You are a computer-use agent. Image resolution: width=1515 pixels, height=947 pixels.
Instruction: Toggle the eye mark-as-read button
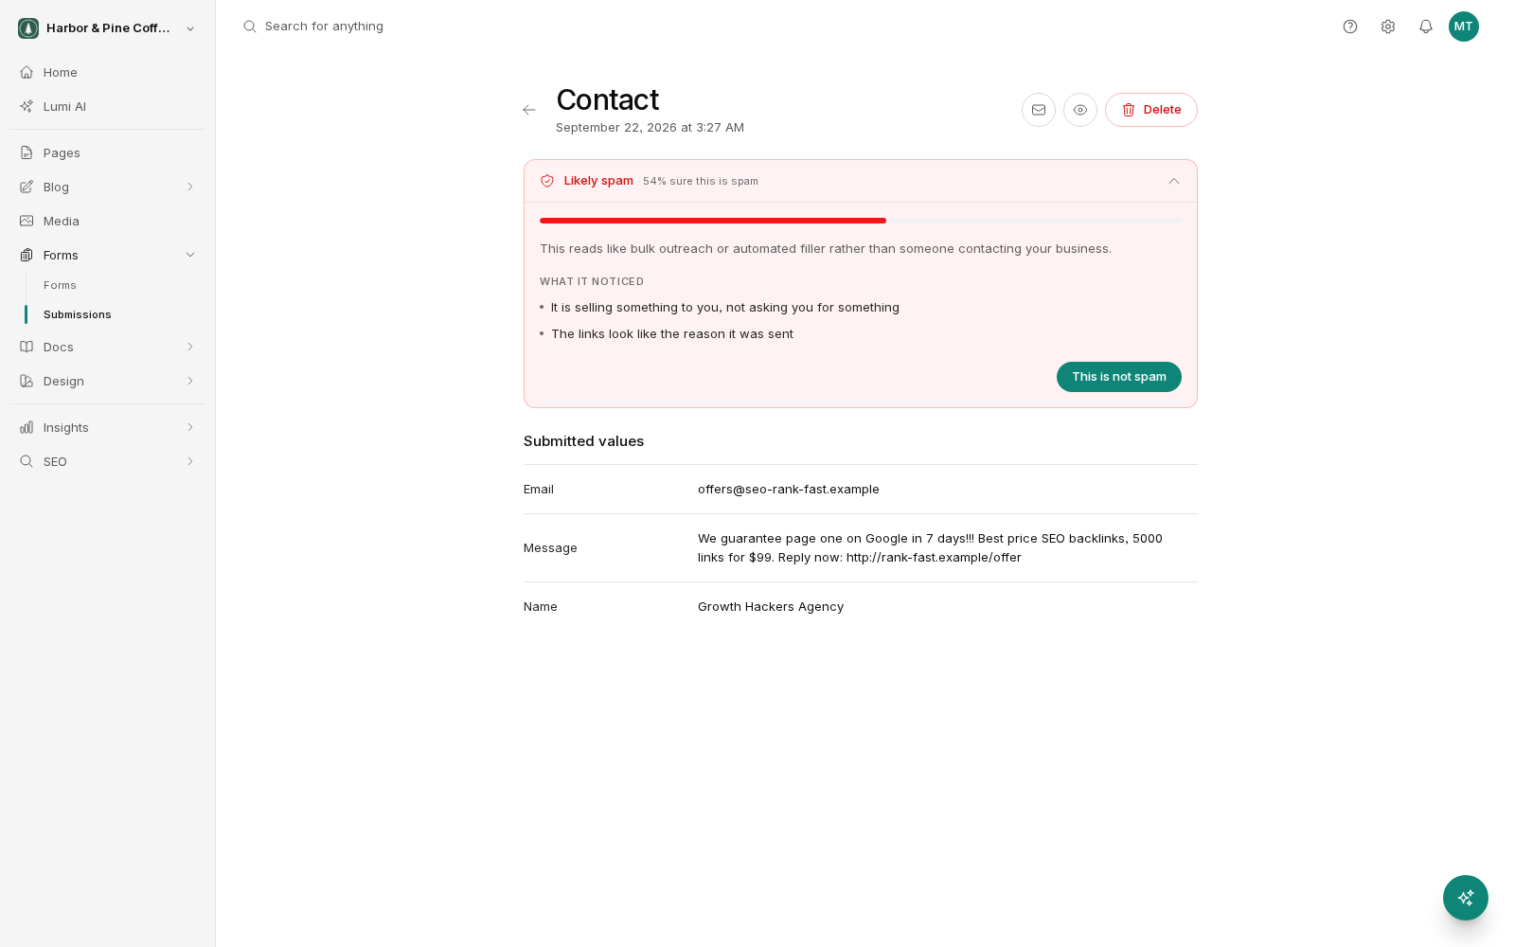coord(1080,110)
